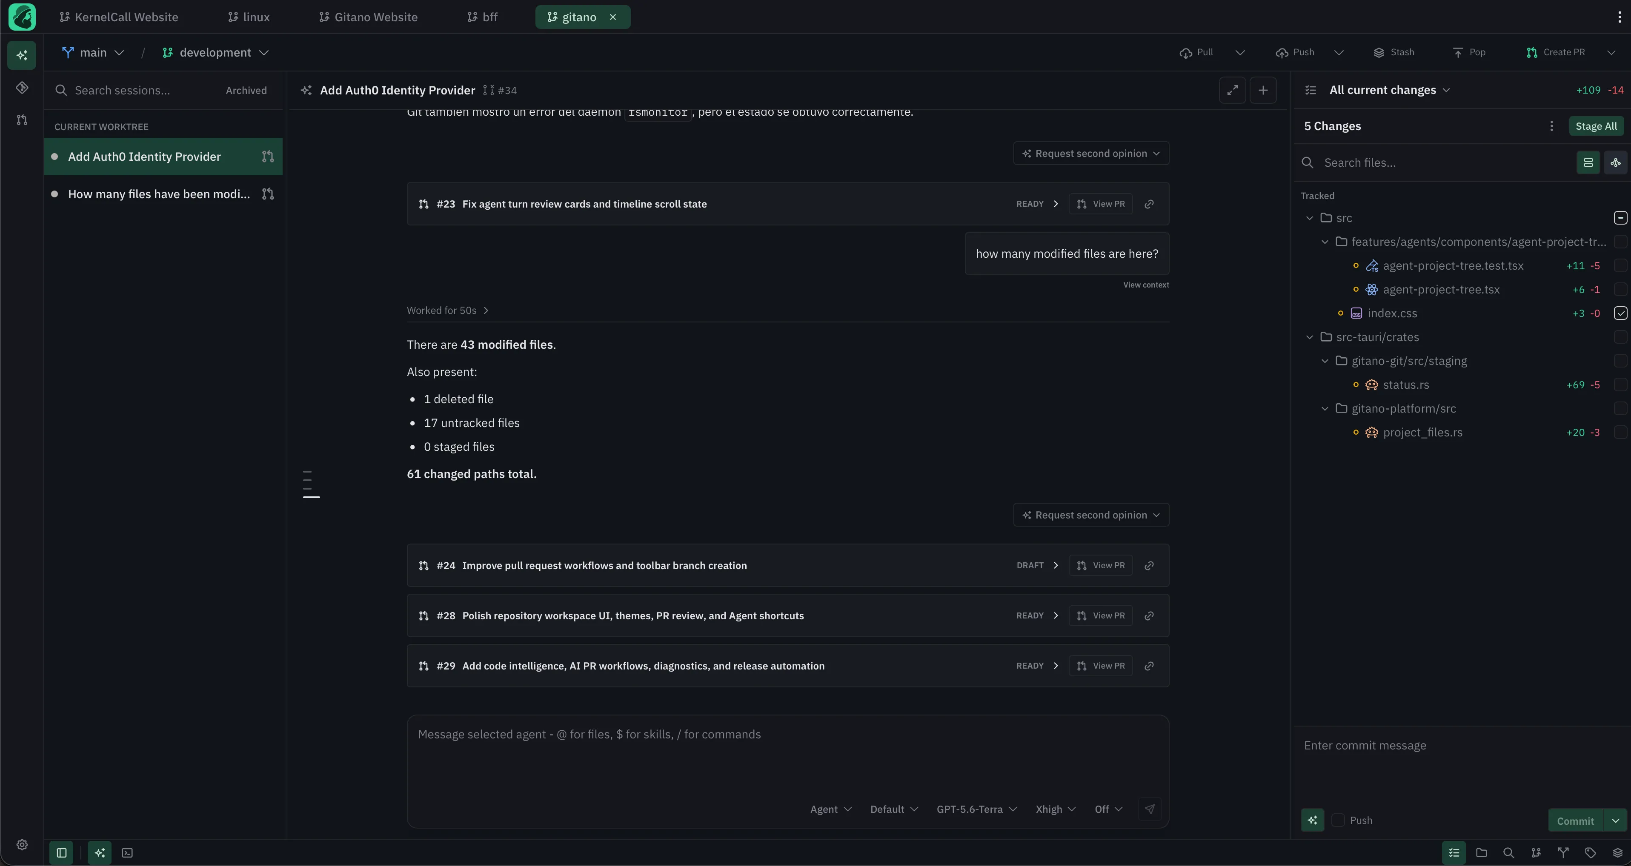
Task: Open changes more-options kebab menu
Action: pos(1551,126)
